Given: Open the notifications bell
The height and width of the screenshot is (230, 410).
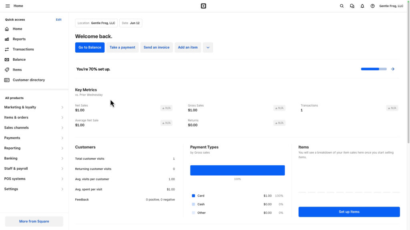Looking at the screenshot, I should pyautogui.click(x=362, y=6).
